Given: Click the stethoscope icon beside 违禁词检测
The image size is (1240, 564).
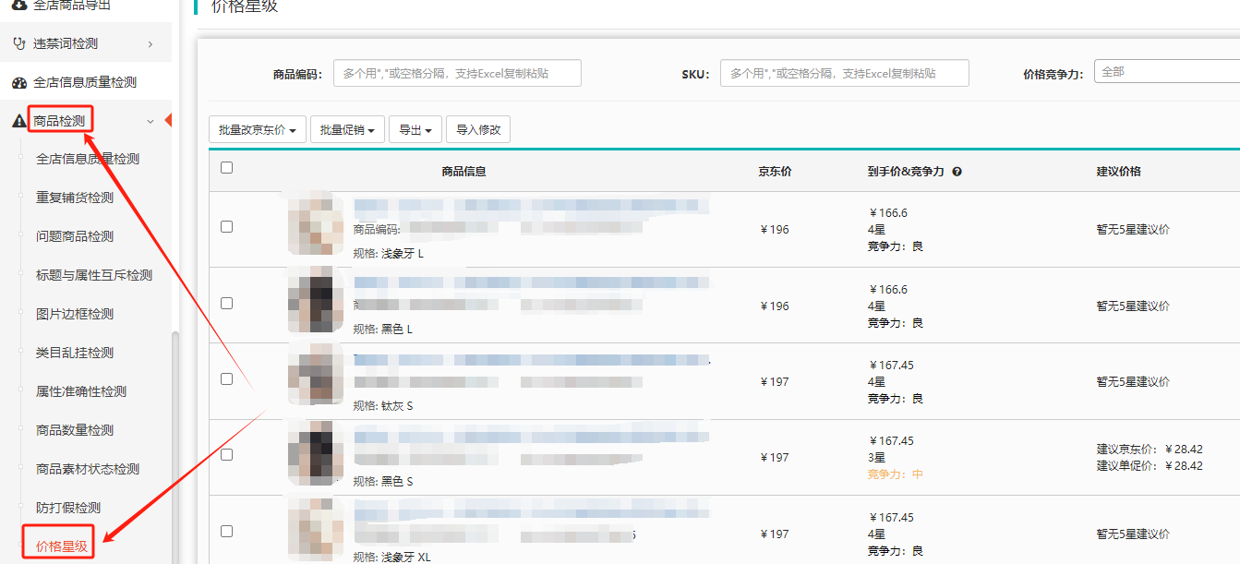Looking at the screenshot, I should coord(18,43).
